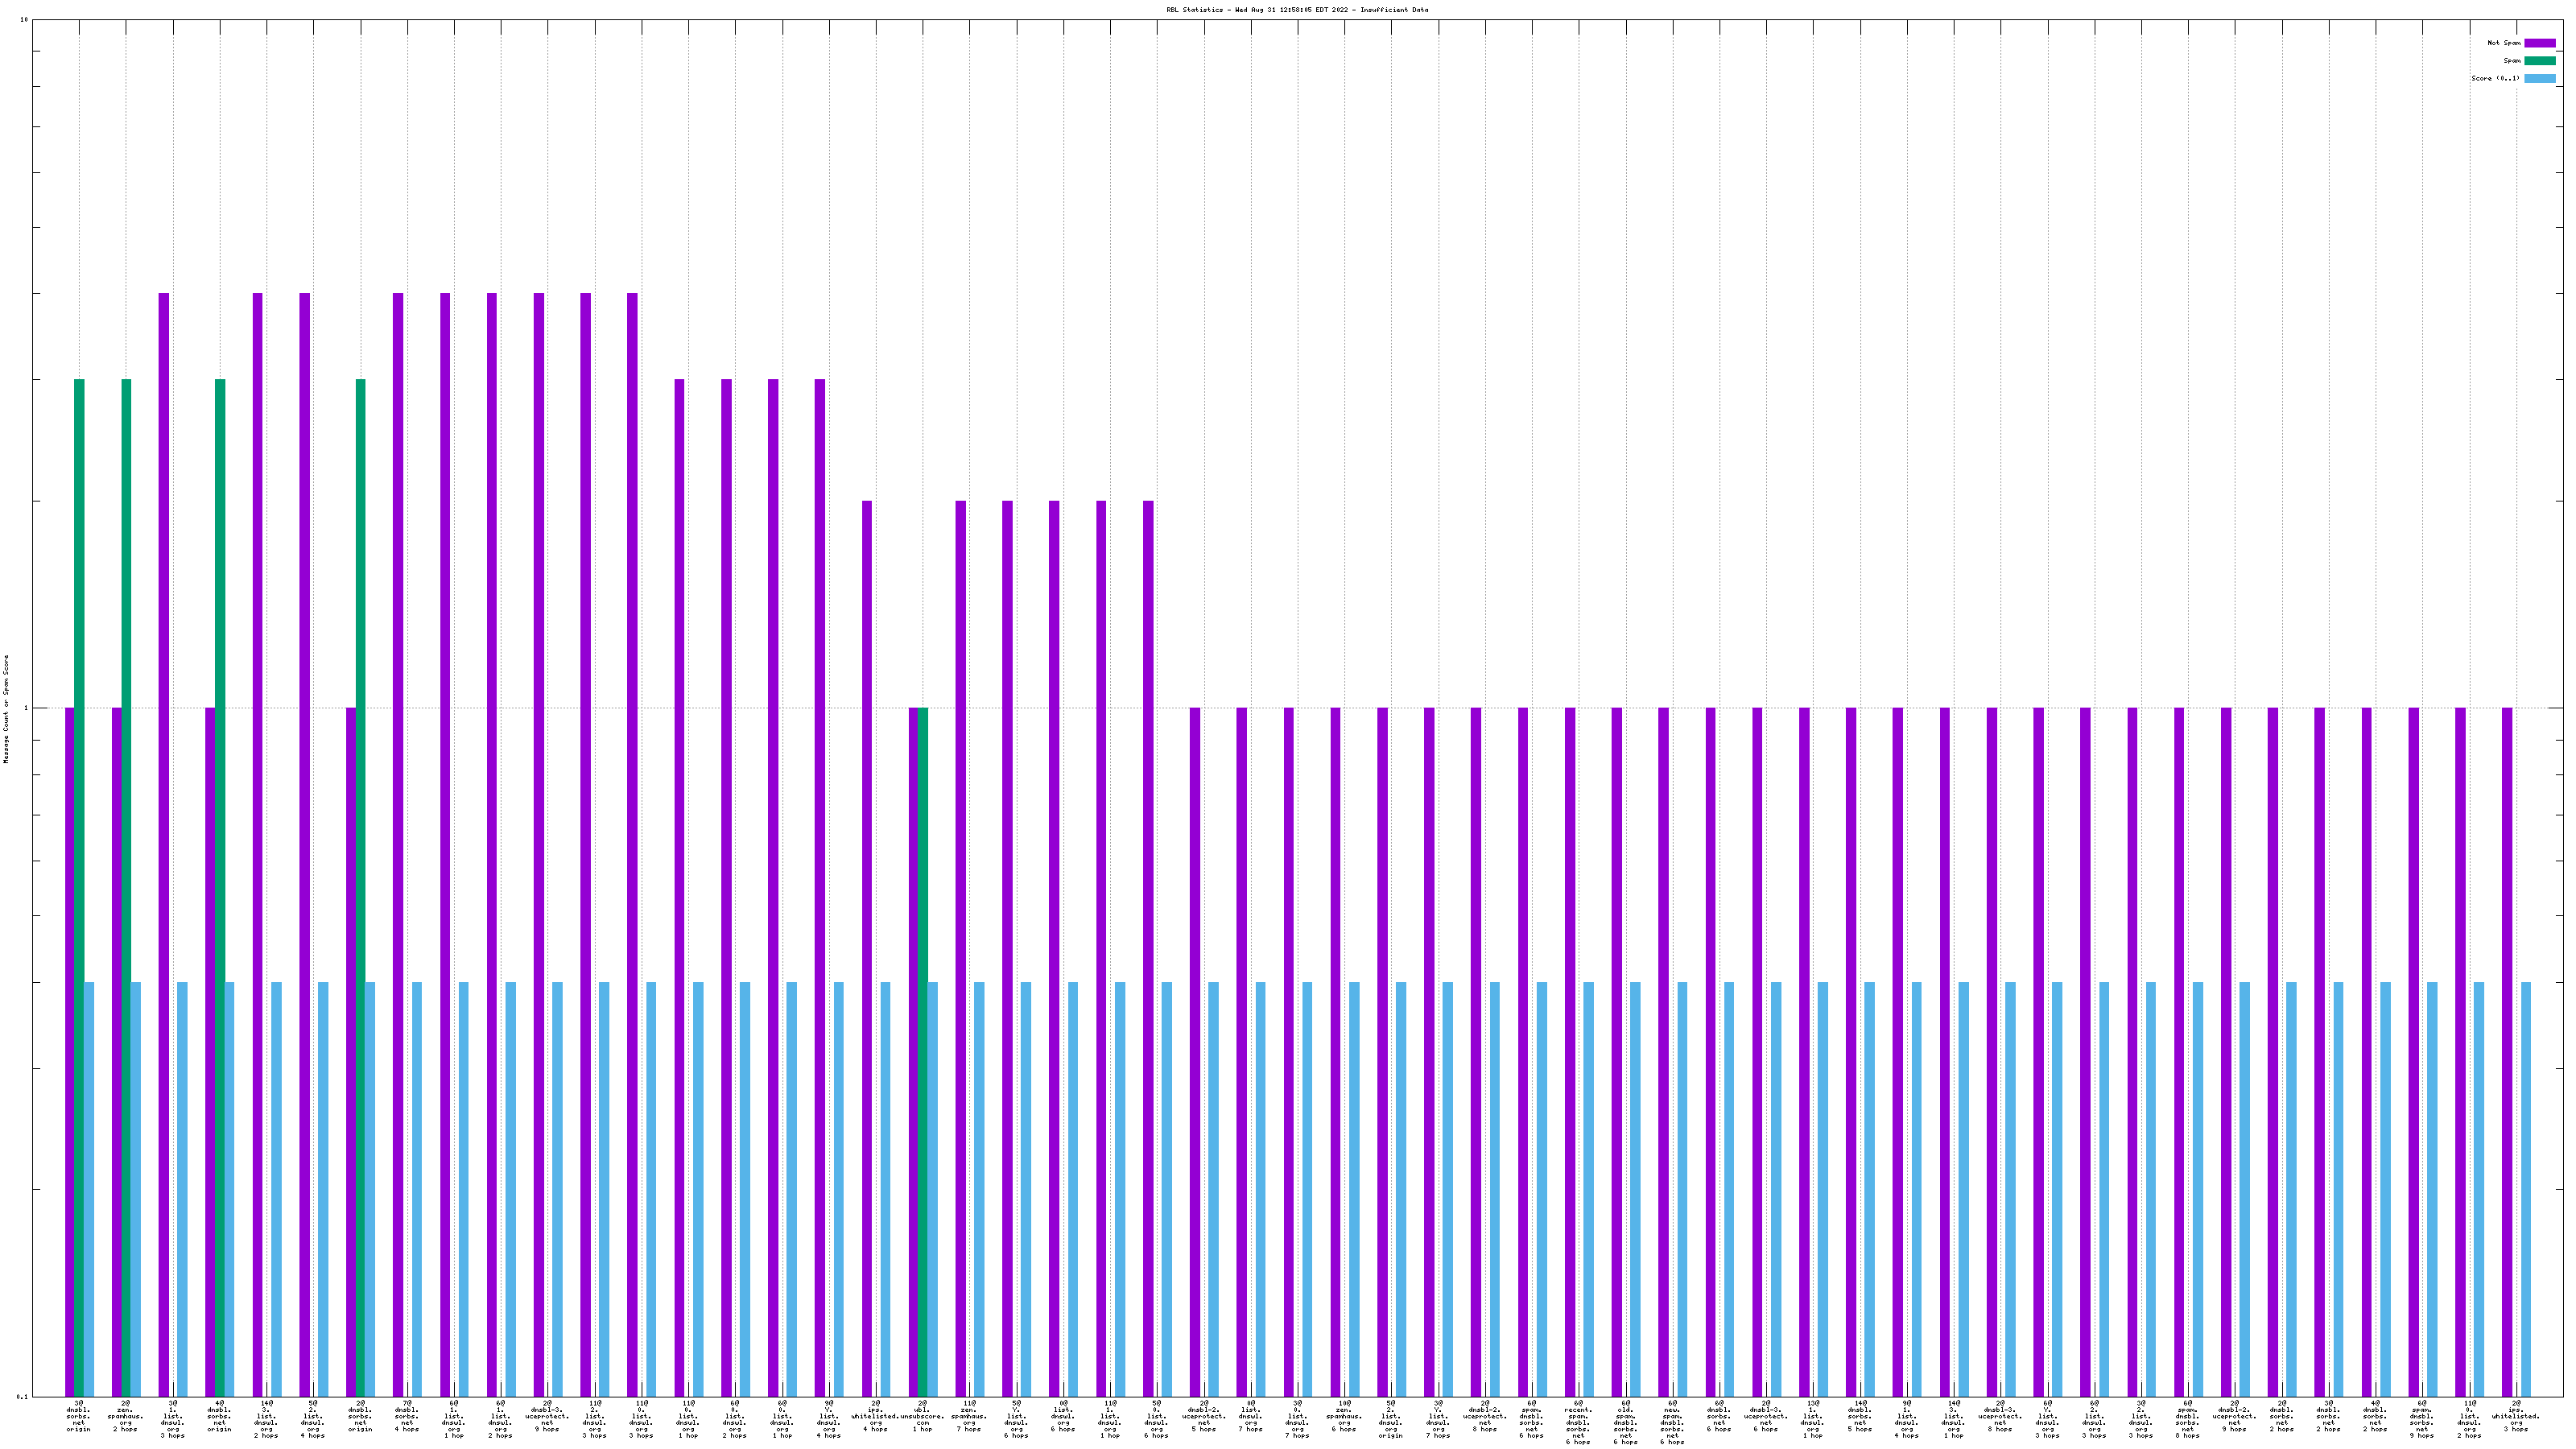Screen dimensions: 2576x1449
Task: Click the 'Message Count or Spam Score' axis label
Action: [x=6, y=709]
